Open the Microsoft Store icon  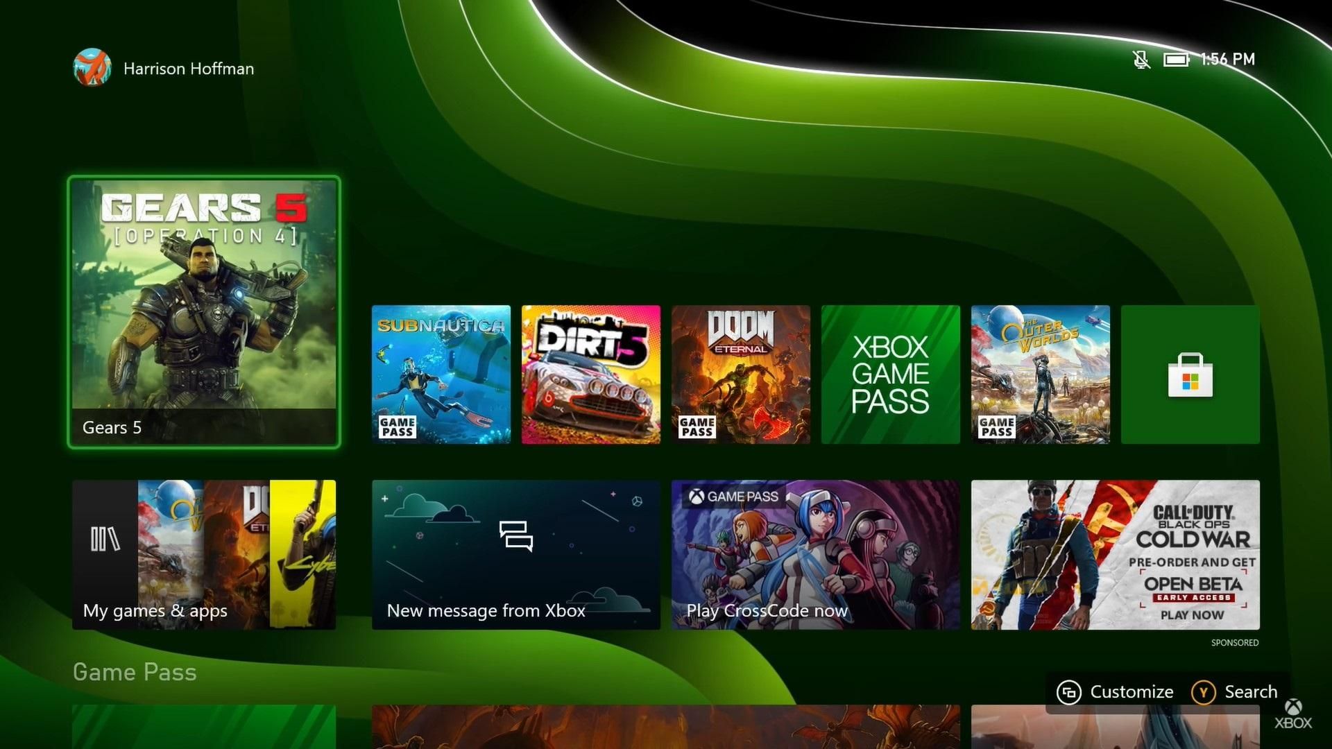(x=1190, y=374)
